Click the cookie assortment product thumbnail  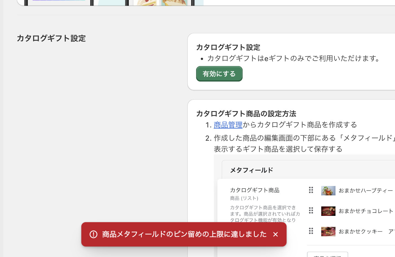[328, 232]
